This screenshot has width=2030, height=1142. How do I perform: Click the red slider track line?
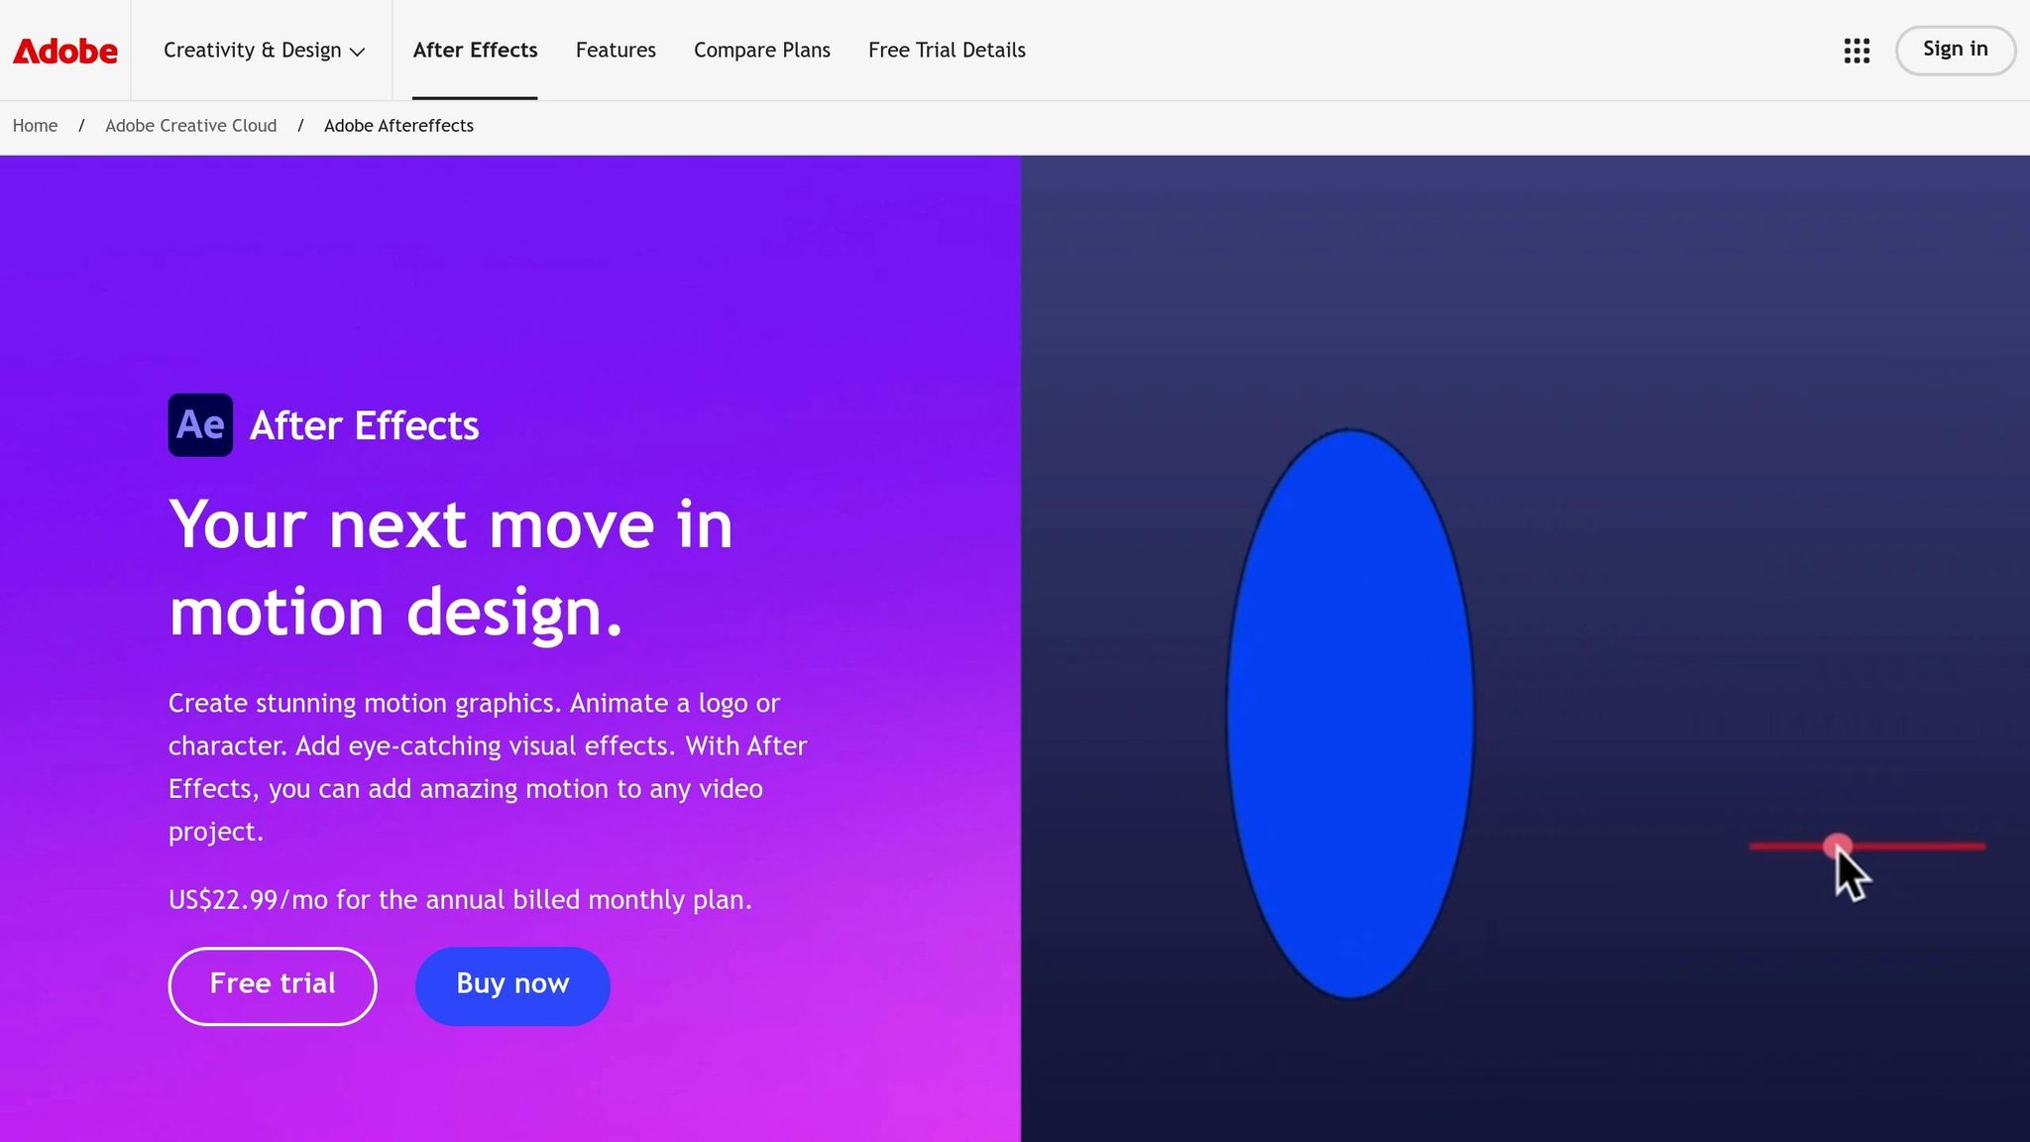coord(1933,847)
